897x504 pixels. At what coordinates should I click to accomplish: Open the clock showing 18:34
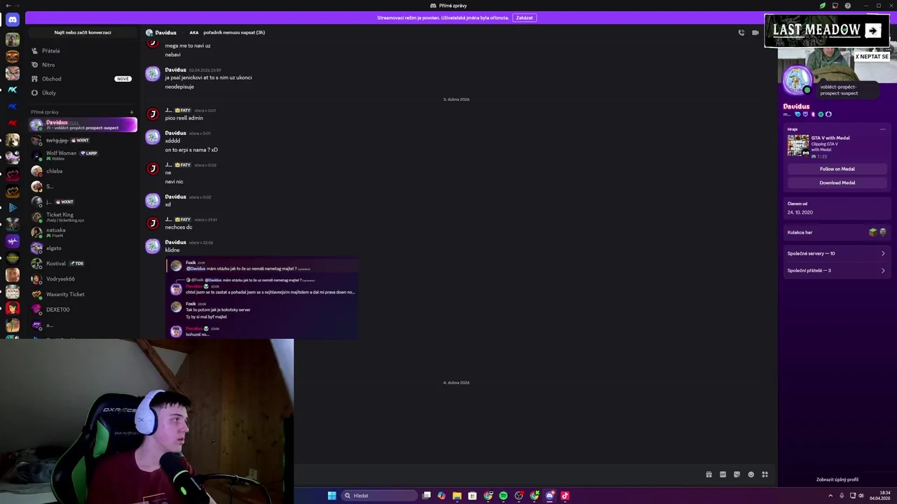(x=880, y=496)
